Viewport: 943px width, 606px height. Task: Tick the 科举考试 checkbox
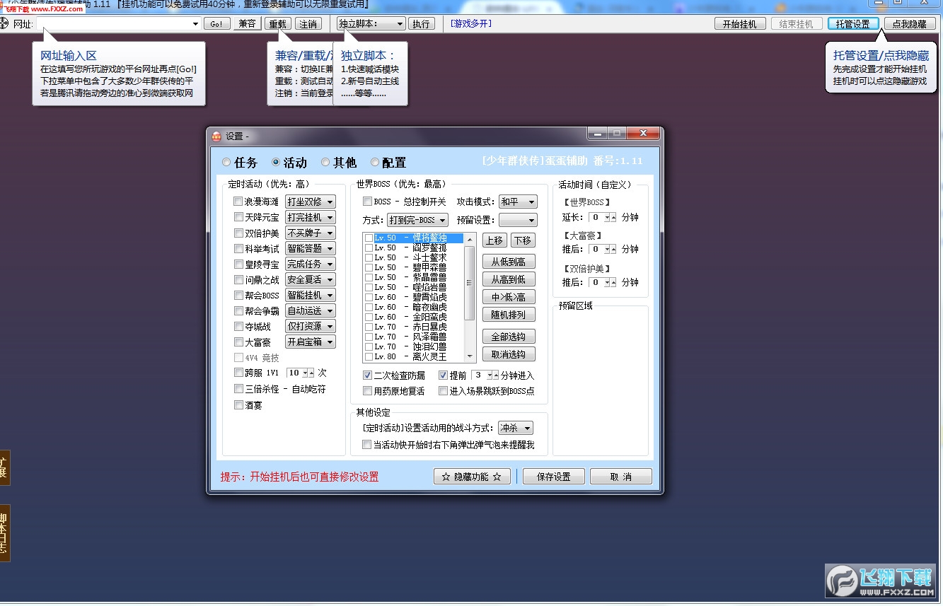pyautogui.click(x=238, y=248)
